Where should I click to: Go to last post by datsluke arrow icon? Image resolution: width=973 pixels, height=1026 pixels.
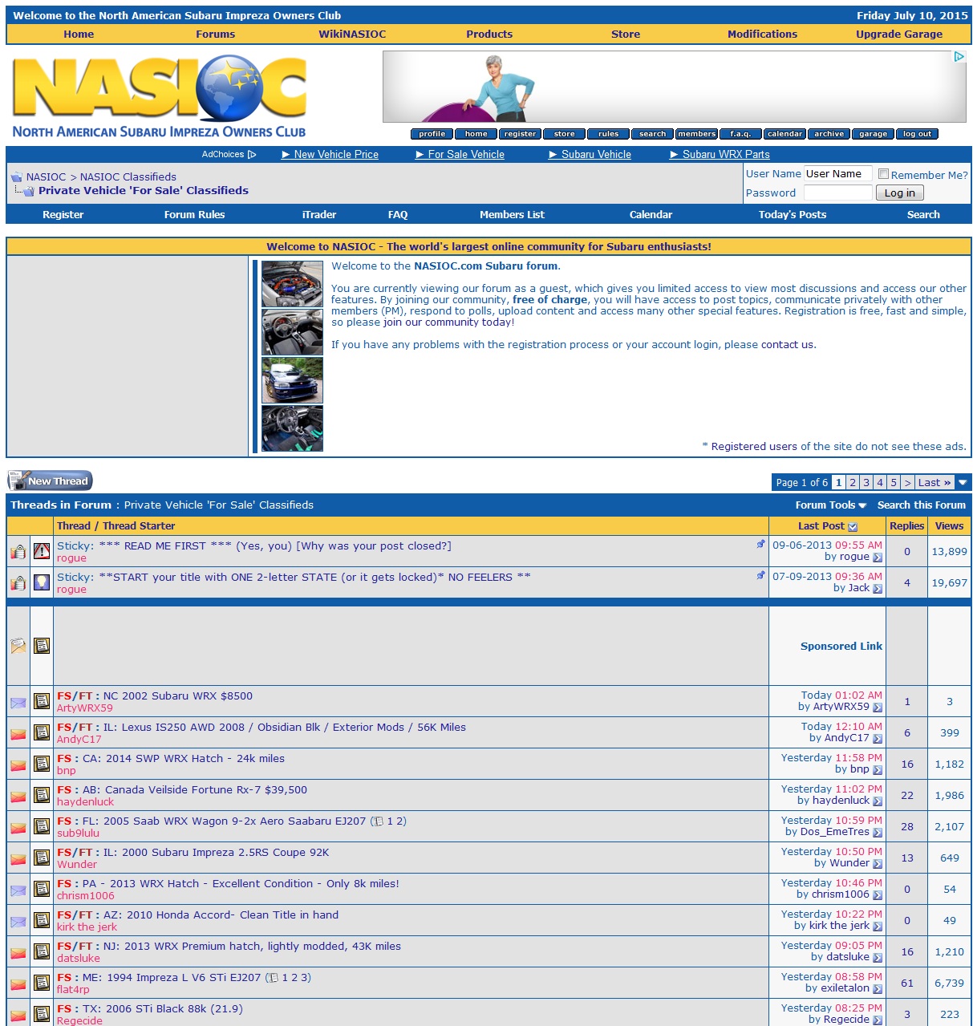tap(878, 958)
